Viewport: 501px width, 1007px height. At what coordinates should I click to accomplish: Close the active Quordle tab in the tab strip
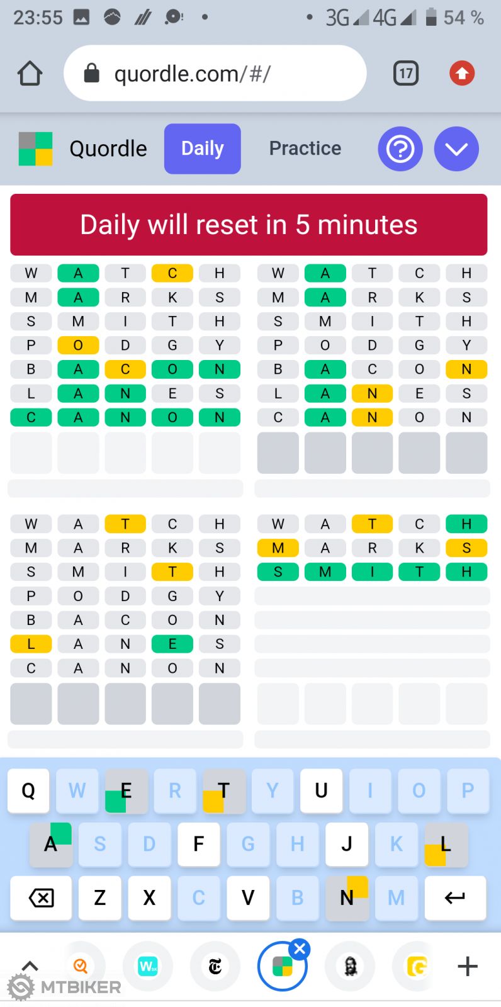click(300, 949)
